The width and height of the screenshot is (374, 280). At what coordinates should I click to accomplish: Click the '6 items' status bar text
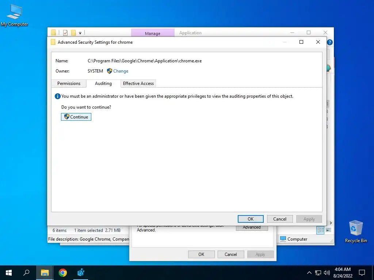pyautogui.click(x=60, y=230)
